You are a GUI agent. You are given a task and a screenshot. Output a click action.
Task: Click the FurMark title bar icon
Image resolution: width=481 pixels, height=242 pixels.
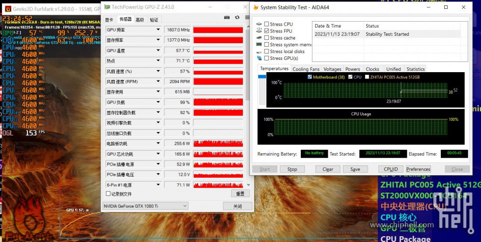click(x=8, y=9)
